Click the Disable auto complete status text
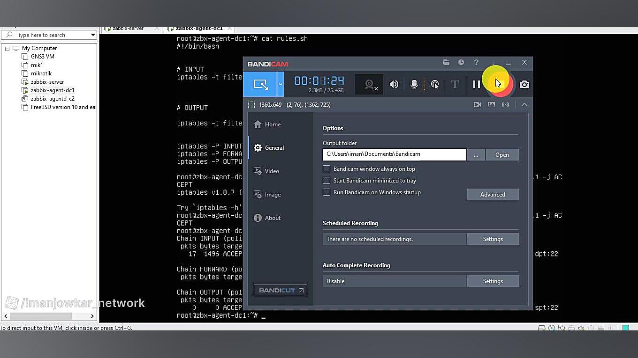 pos(335,281)
